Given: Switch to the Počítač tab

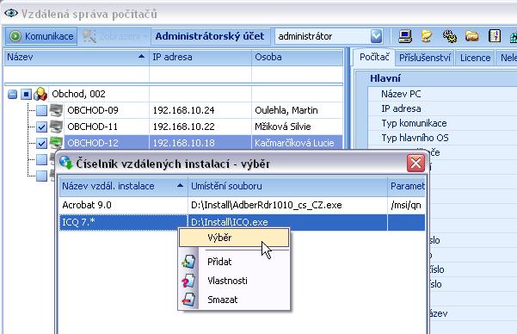Looking at the screenshot, I should point(374,58).
